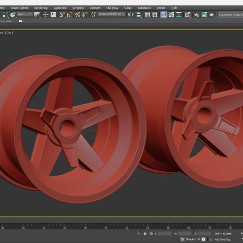This screenshot has height=243, width=243.
Task: Click the time tag cube icon
Action: coord(211,239)
